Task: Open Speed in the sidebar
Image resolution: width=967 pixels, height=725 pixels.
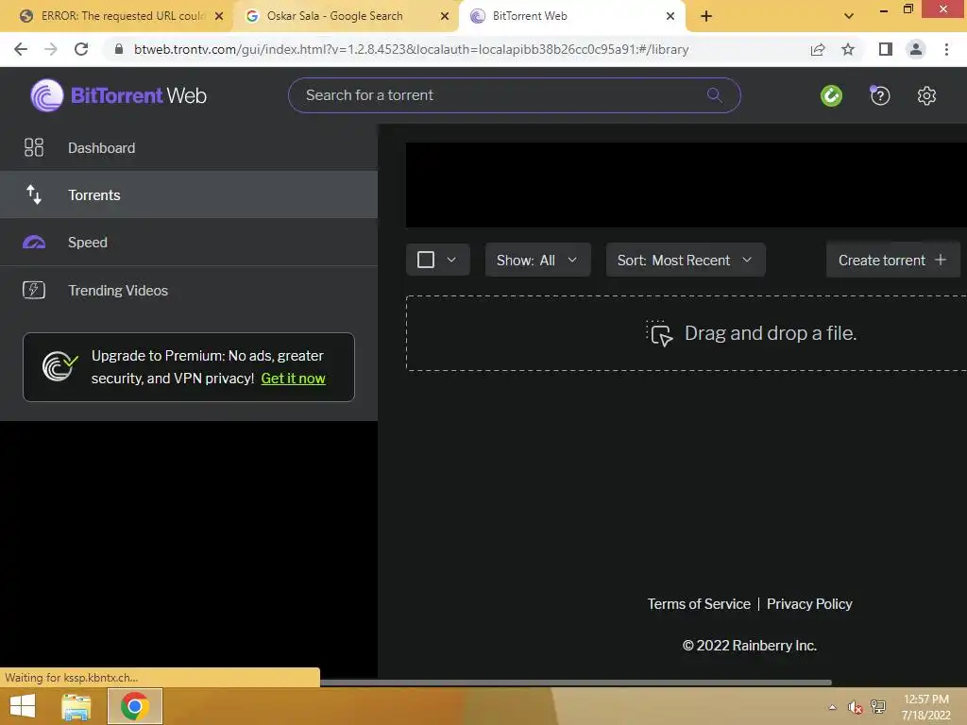Action: coord(189,243)
